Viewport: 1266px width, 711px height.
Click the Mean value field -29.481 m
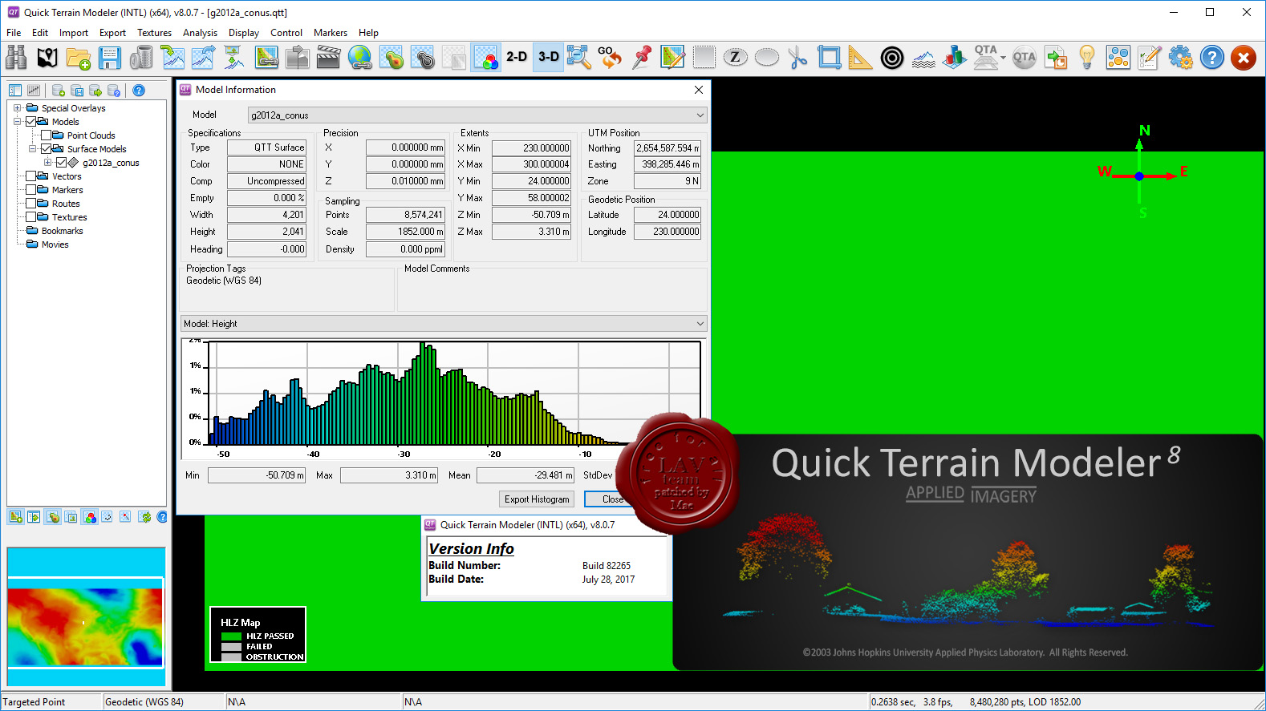[525, 475]
